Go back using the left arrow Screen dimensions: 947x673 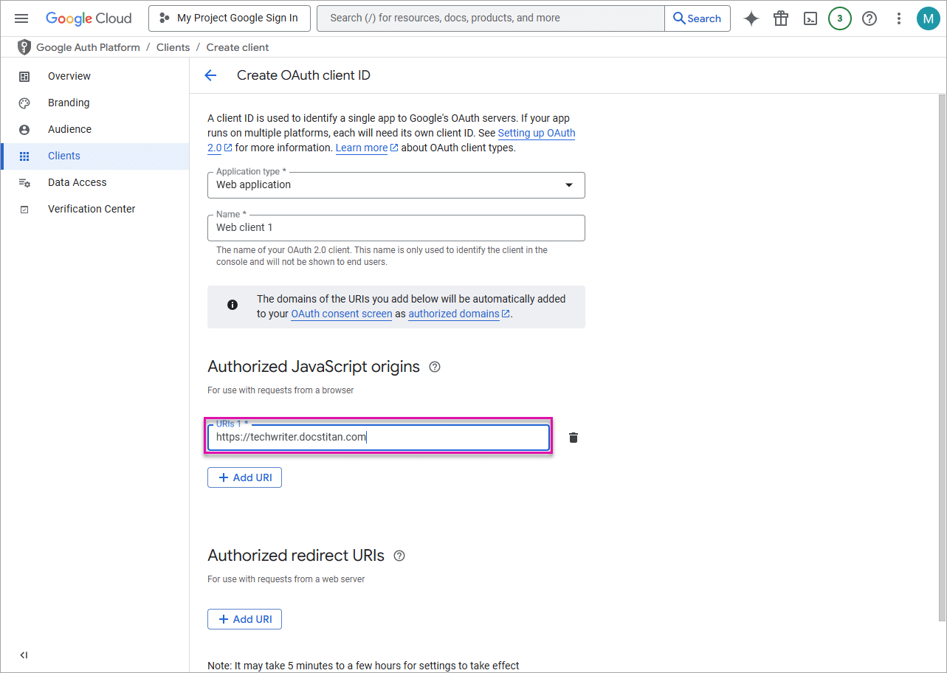pos(210,75)
